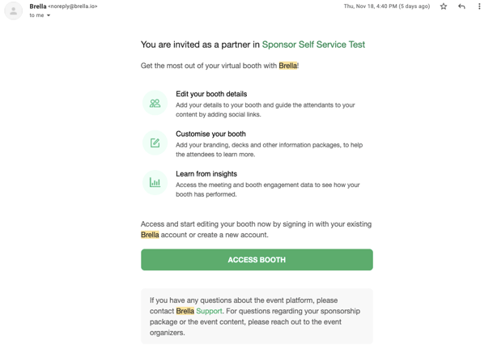Image resolution: width=493 pixels, height=349 pixels.
Task: Click the highlighted Brella word in the intro line
Action: [x=287, y=66]
